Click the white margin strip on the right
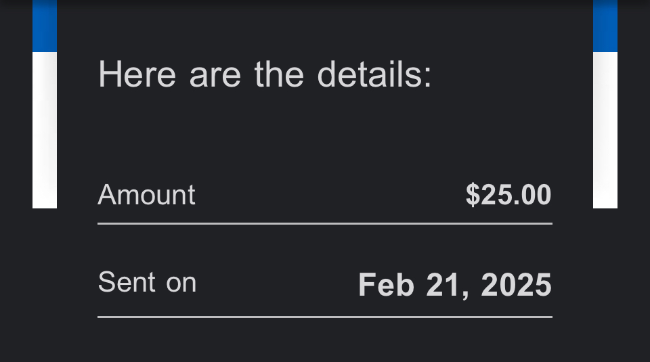 pyautogui.click(x=605, y=130)
